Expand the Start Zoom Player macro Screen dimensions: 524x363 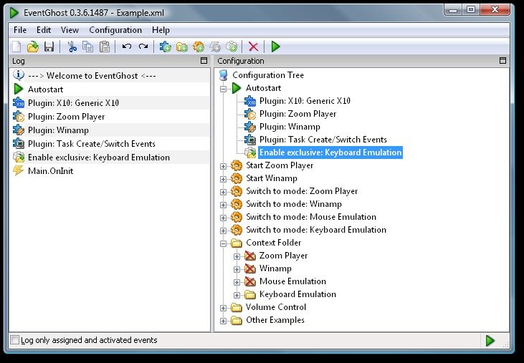coord(223,165)
